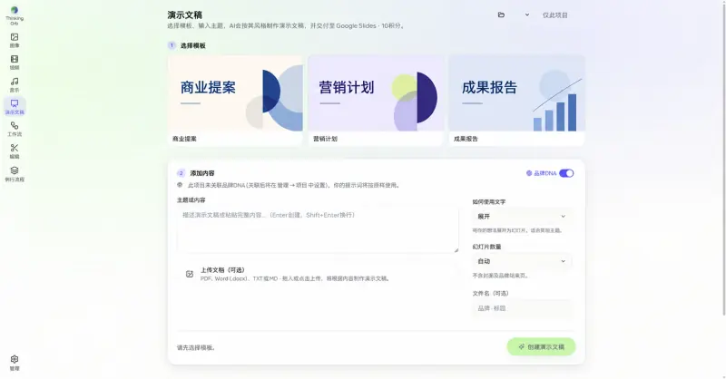726x379 pixels.
Task: Click the info icon before the brand DNA notice
Action: tap(180, 185)
